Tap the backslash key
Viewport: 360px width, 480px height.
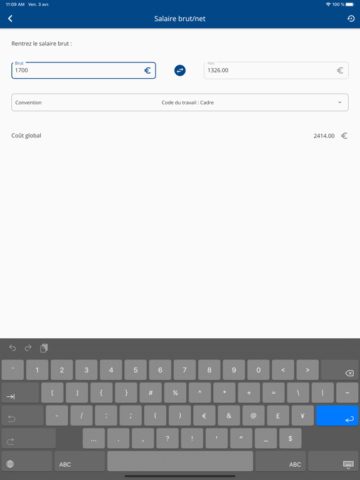(298, 392)
